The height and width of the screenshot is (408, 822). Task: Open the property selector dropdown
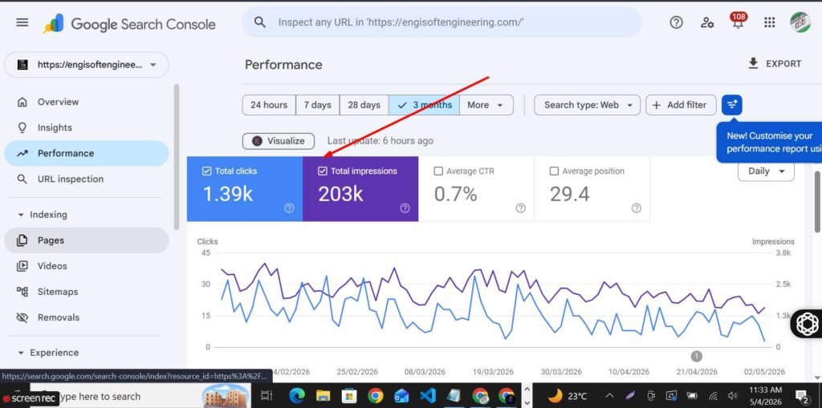click(x=87, y=65)
